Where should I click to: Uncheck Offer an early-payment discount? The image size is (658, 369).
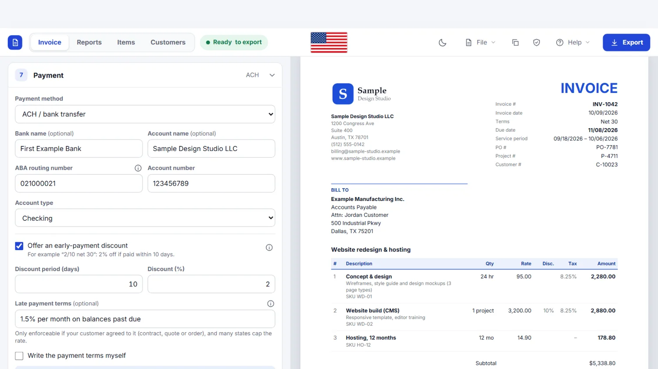(19, 246)
